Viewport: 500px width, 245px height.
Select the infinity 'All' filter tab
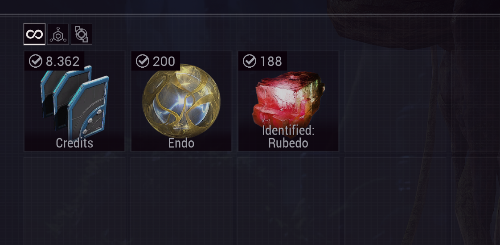pos(34,34)
